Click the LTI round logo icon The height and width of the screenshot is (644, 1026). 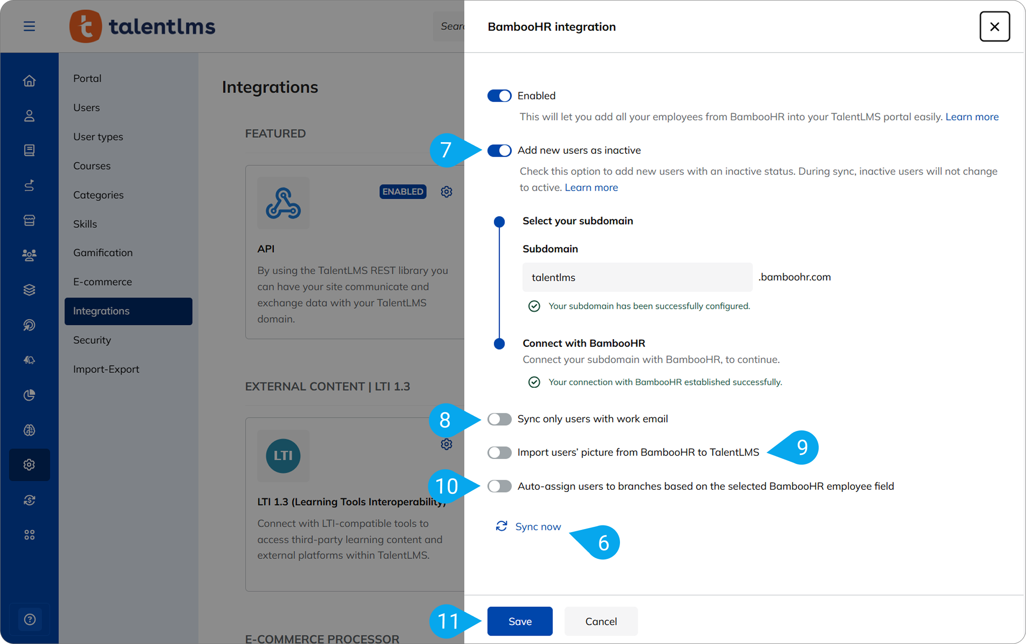pos(283,456)
